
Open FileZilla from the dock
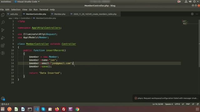pos(64,109)
